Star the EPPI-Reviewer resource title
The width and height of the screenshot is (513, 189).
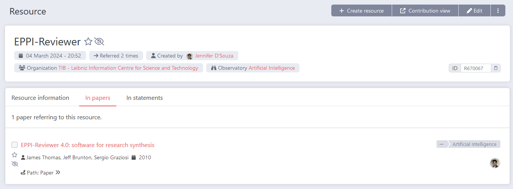[88, 42]
